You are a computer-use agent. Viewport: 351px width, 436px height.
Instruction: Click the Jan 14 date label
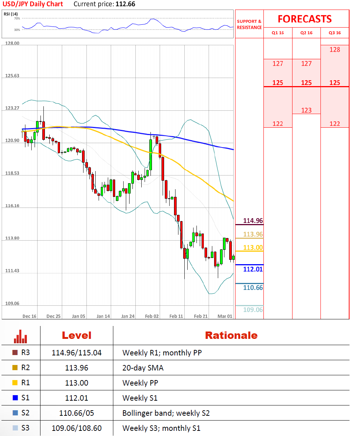[103, 316]
